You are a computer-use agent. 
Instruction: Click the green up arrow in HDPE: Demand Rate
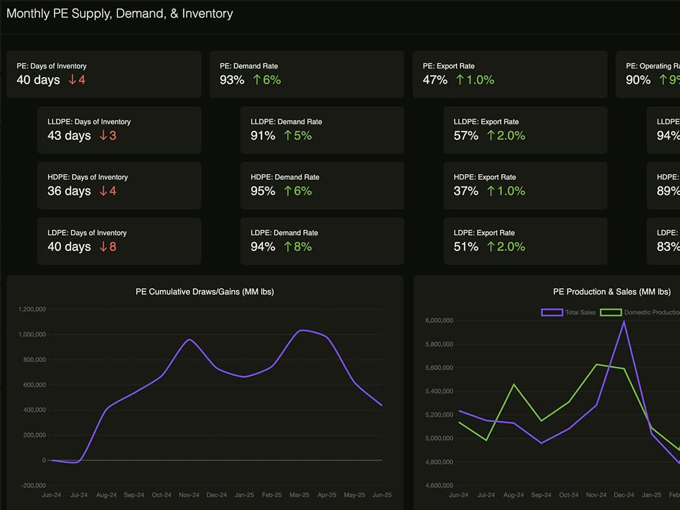(288, 192)
